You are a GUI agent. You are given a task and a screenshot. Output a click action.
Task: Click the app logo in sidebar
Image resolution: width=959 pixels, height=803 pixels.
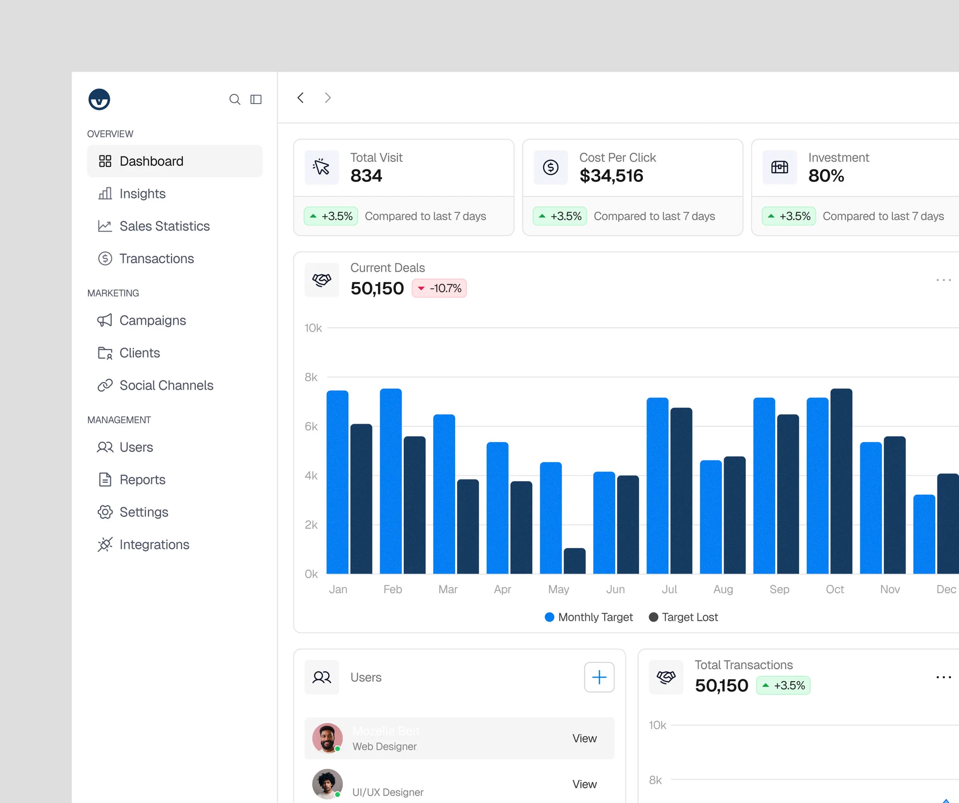point(99,99)
